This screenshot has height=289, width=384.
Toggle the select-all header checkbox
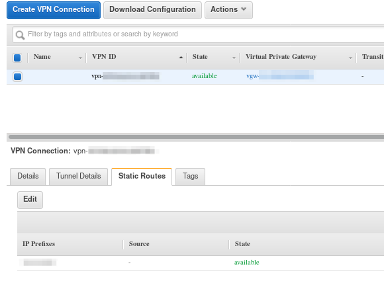tap(17, 58)
